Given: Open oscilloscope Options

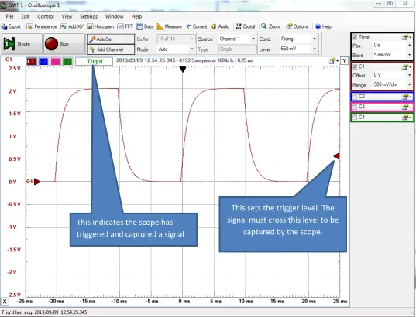Looking at the screenshot, I should 297,26.
